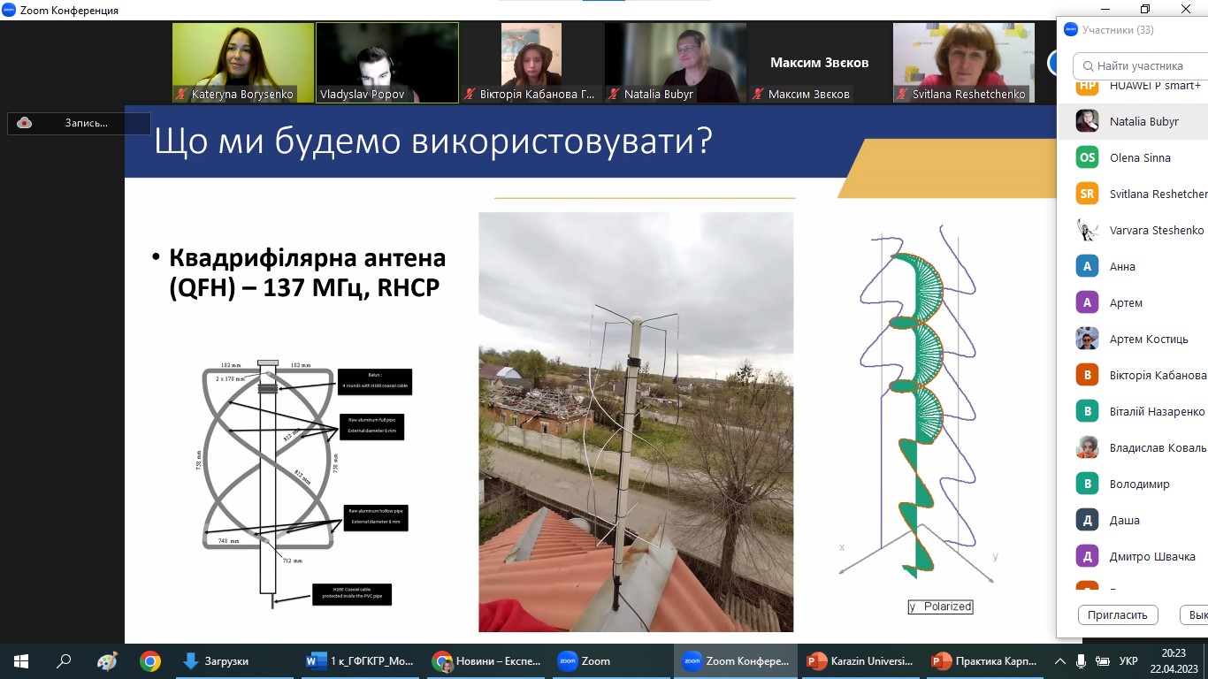Click Natalia Bubyr's avatar in participants list
Viewport: 1208px width, 679px height.
pyautogui.click(x=1087, y=121)
